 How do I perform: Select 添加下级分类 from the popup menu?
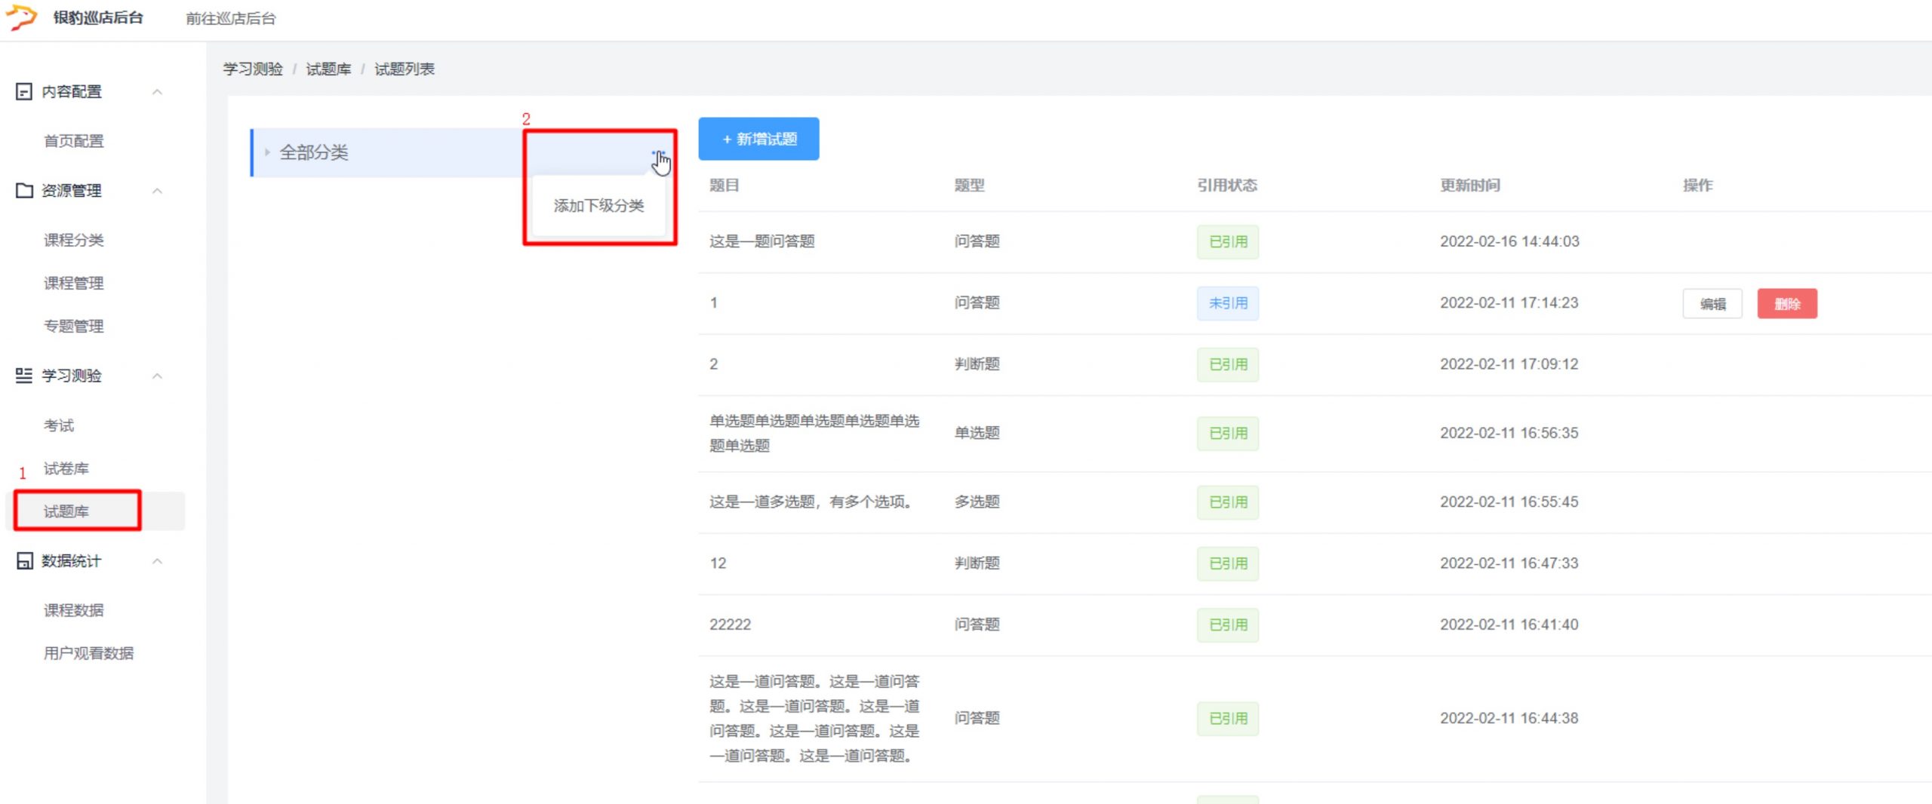click(598, 206)
